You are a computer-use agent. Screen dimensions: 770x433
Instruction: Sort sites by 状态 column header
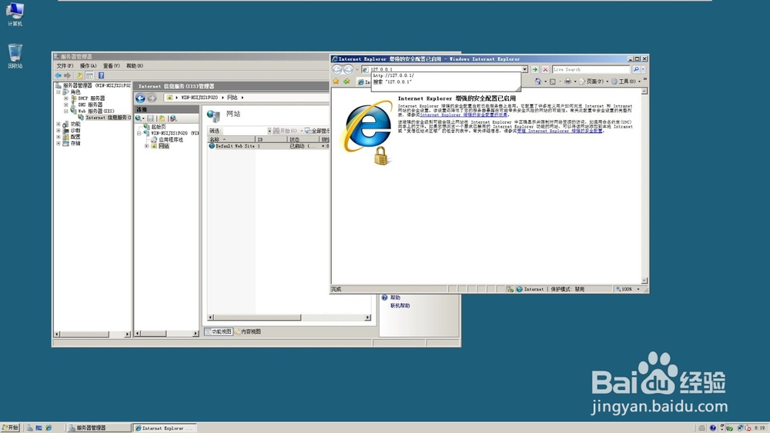(303, 140)
